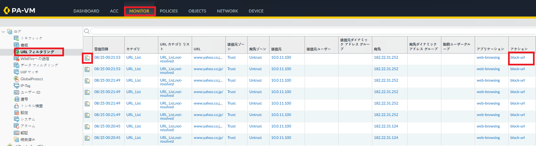Open トラフィック logs in sidebar

tap(31, 38)
